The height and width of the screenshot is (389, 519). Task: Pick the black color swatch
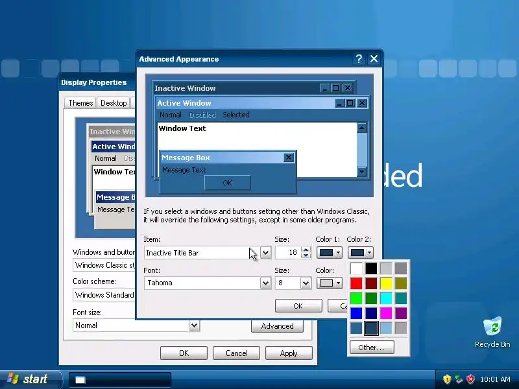click(x=371, y=268)
